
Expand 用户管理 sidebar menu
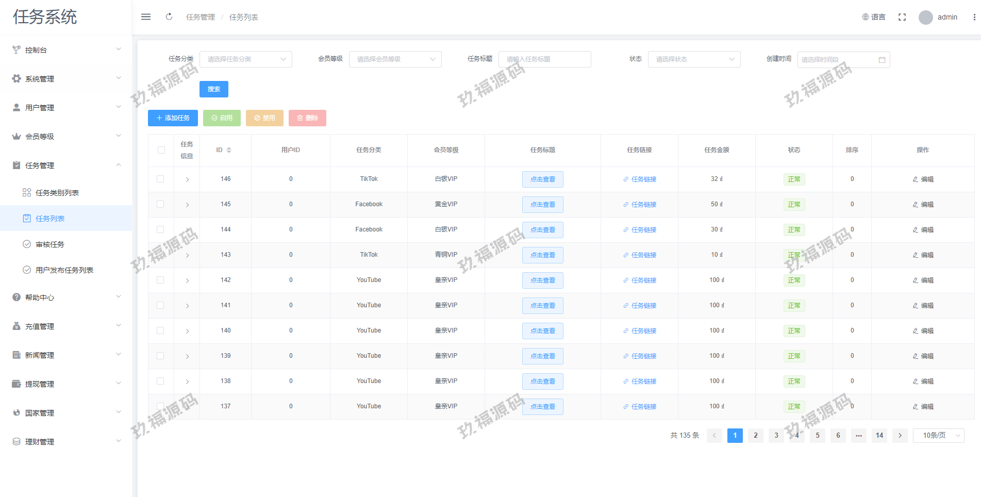coord(66,108)
